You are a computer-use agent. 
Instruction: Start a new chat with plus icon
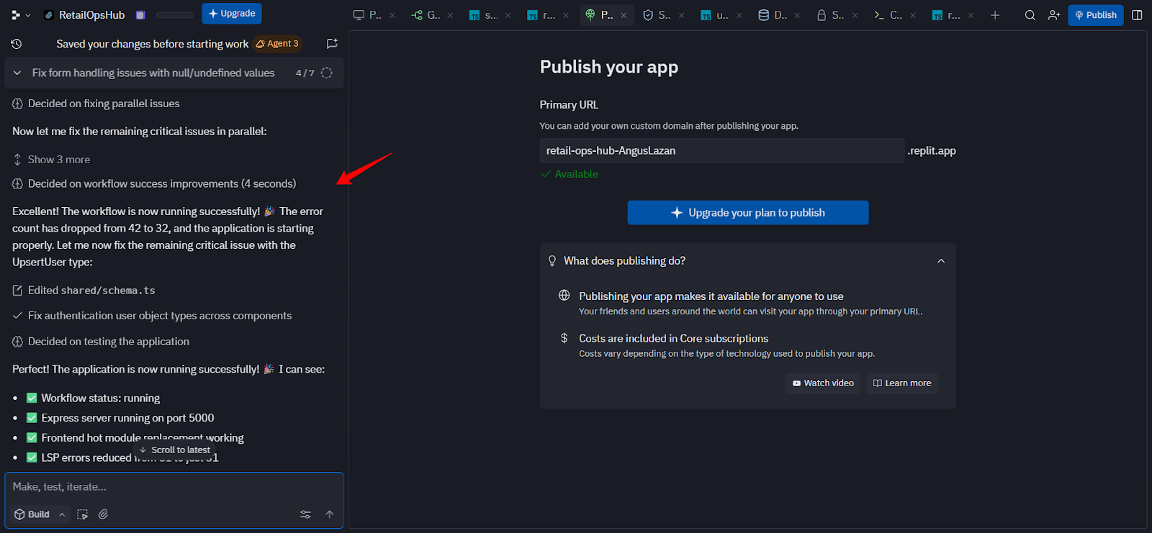point(332,44)
